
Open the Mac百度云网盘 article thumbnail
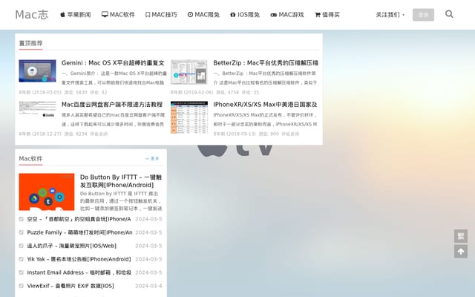pyautogui.click(x=37, y=109)
